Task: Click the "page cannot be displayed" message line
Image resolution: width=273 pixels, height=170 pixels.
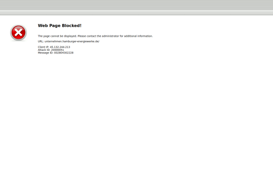Action: tap(95, 36)
